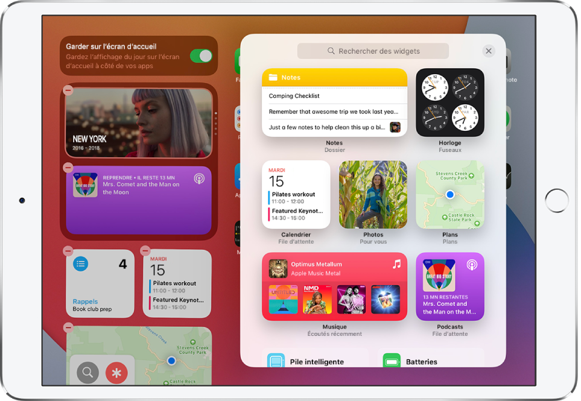
Task: Click the podcast icon in sidebar Podcasts widget
Action: pos(199,179)
